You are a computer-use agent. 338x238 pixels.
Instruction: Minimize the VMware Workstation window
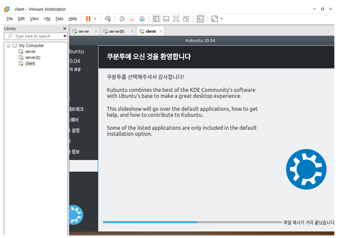click(x=315, y=9)
